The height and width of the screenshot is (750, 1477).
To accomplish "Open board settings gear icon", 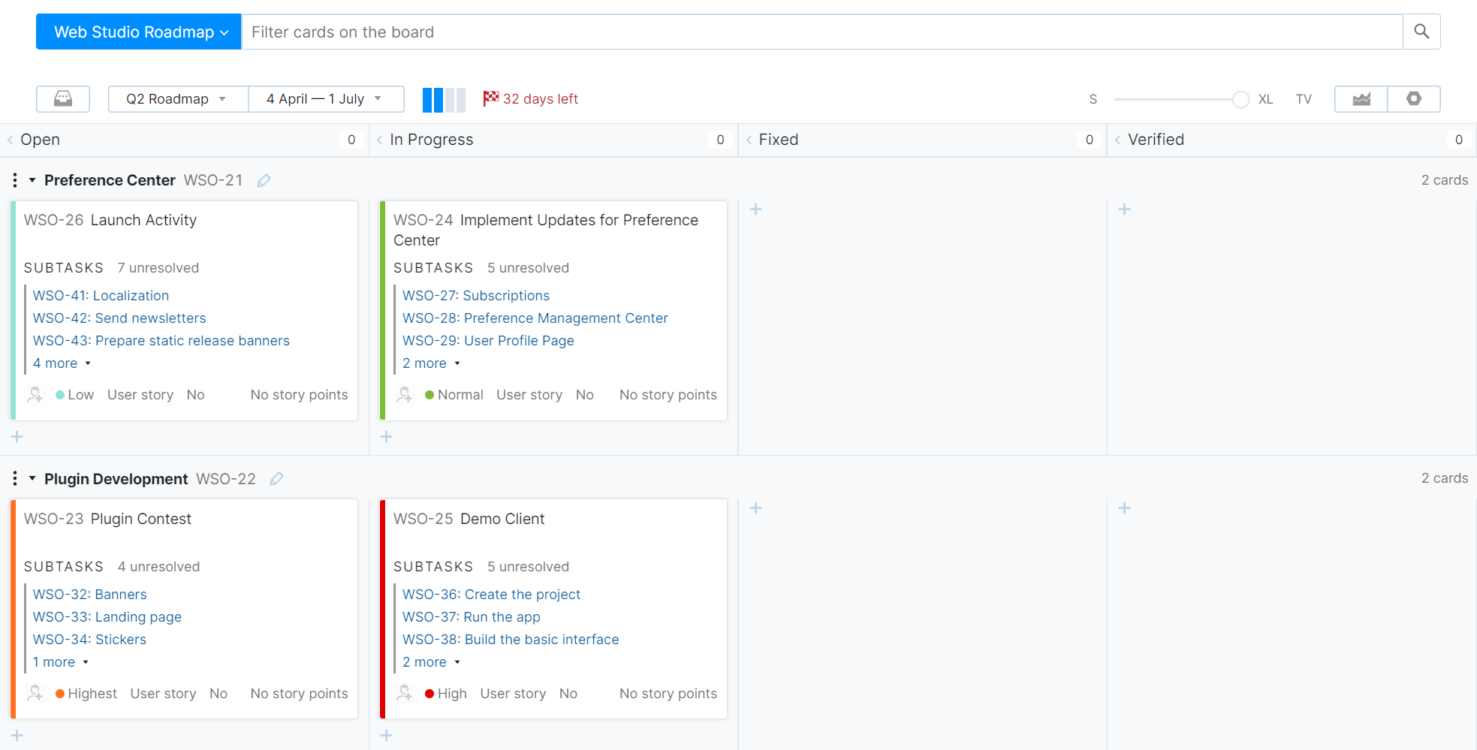I will [1413, 99].
